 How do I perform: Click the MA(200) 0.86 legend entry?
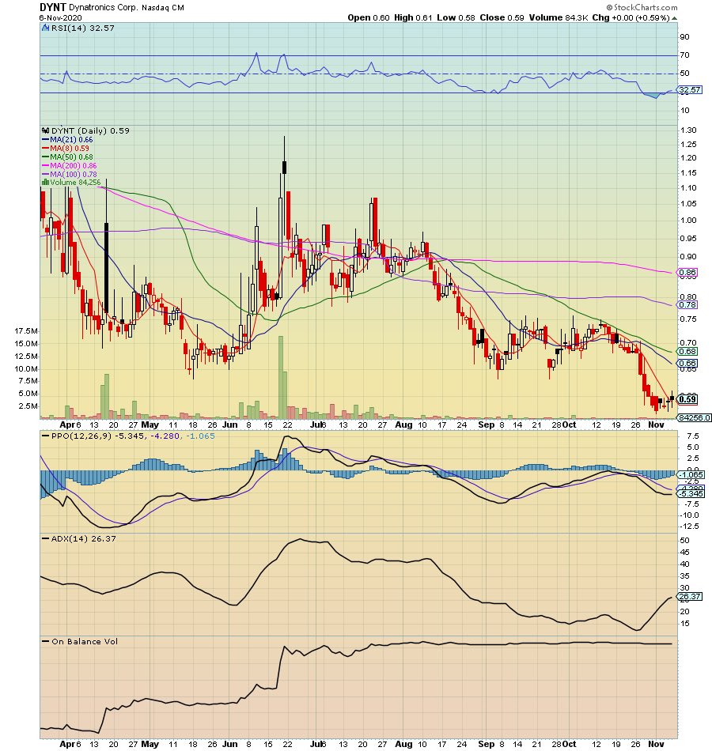(x=73, y=166)
